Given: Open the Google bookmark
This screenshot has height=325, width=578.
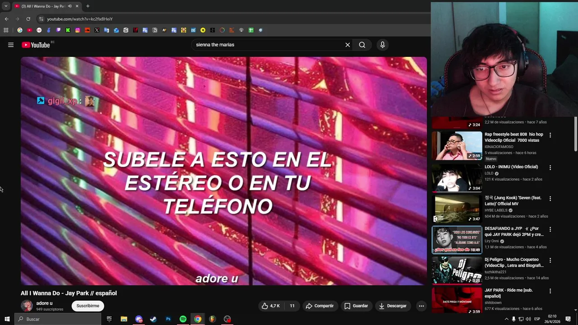Looking at the screenshot, I should coord(20,30).
